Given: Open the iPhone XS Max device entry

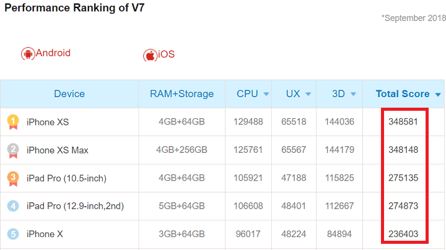Looking at the screenshot, I should pos(58,150).
